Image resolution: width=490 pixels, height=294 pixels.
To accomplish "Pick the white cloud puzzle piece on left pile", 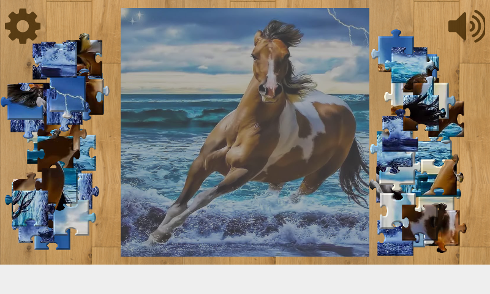I will (73, 218).
